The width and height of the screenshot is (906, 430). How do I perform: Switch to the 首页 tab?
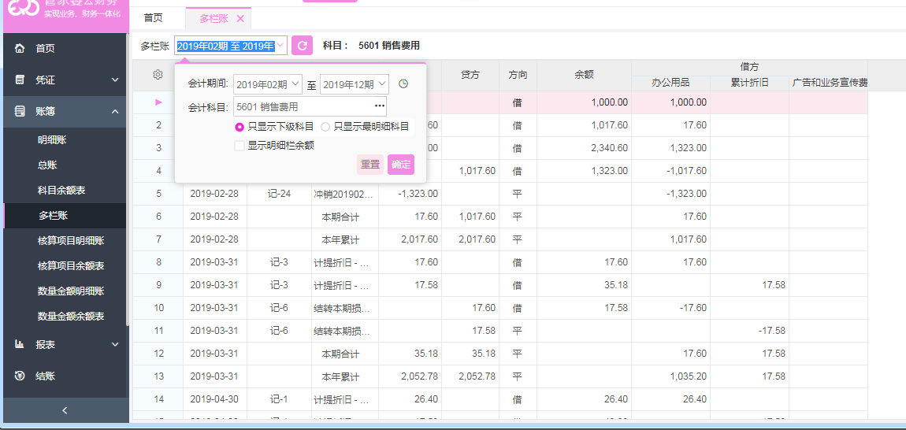point(153,18)
